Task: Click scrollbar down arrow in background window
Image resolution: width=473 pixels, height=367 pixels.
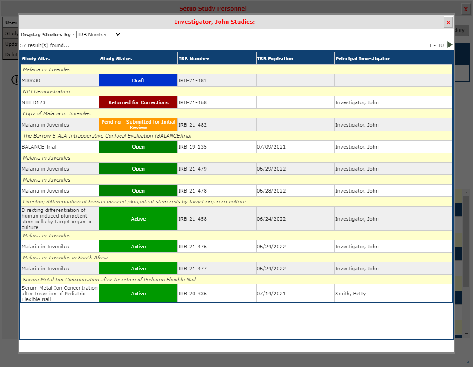Action: point(466,334)
